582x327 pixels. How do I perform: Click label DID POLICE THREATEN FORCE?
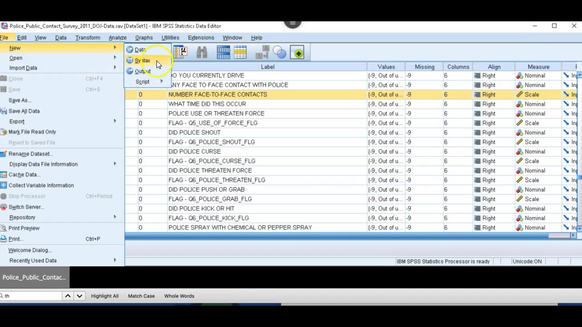tap(210, 171)
